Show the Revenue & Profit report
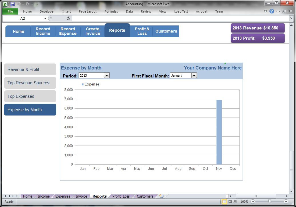 click(x=30, y=69)
